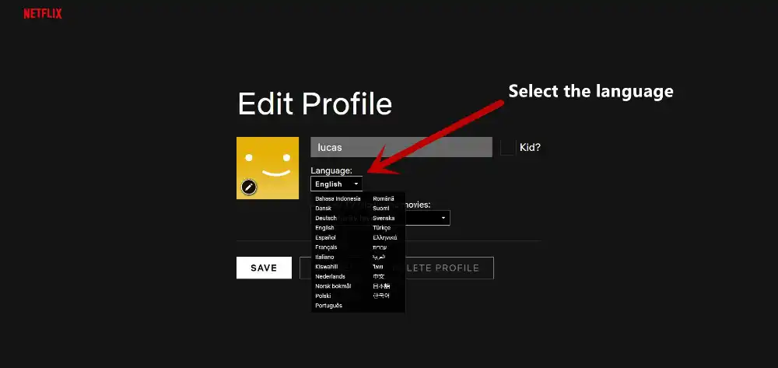The height and width of the screenshot is (368, 778).
Task: Choose English in the open language list
Action: tap(324, 228)
